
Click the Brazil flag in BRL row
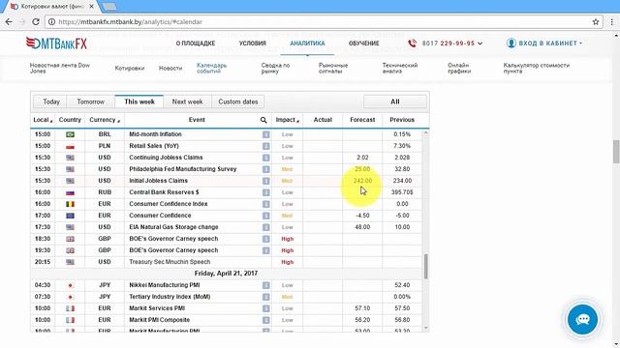click(70, 134)
